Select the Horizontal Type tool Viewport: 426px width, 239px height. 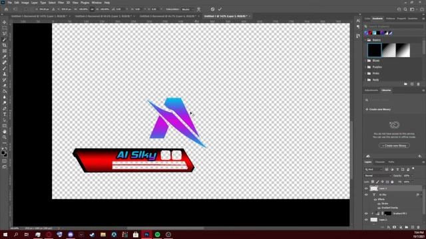click(x=5, y=114)
